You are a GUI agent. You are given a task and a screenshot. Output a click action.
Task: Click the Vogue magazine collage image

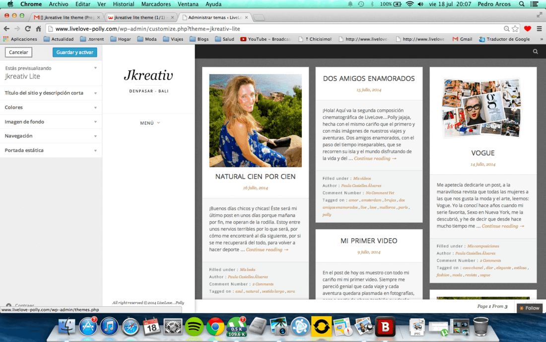click(x=482, y=107)
